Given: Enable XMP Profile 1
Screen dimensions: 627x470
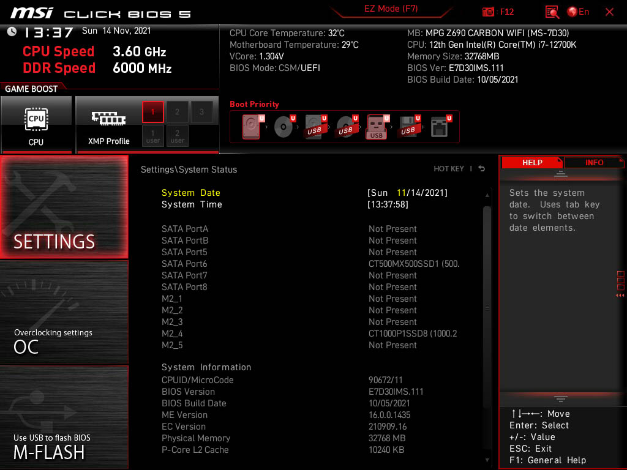Looking at the screenshot, I should point(153,112).
